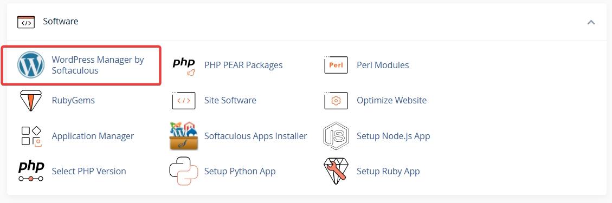The image size is (612, 203).
Task: Click the PHP PEAR Packages icon
Action: pos(183,66)
